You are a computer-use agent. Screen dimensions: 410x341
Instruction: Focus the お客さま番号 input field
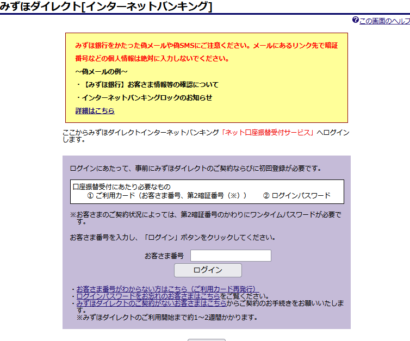click(231, 256)
